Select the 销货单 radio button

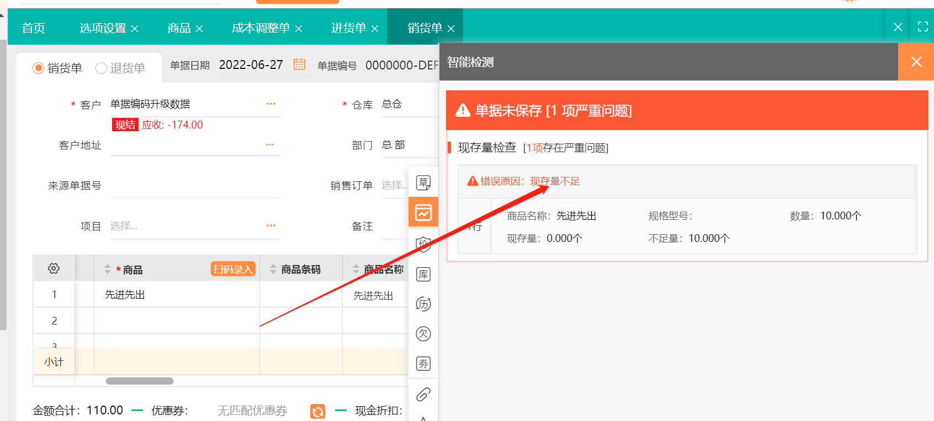tap(39, 68)
